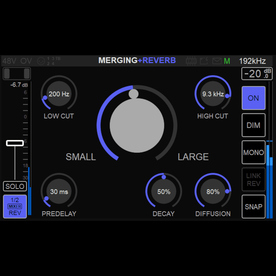The height and width of the screenshot is (276, 276).
Task: Click the I/O chip icon in header
Action: 191,61
